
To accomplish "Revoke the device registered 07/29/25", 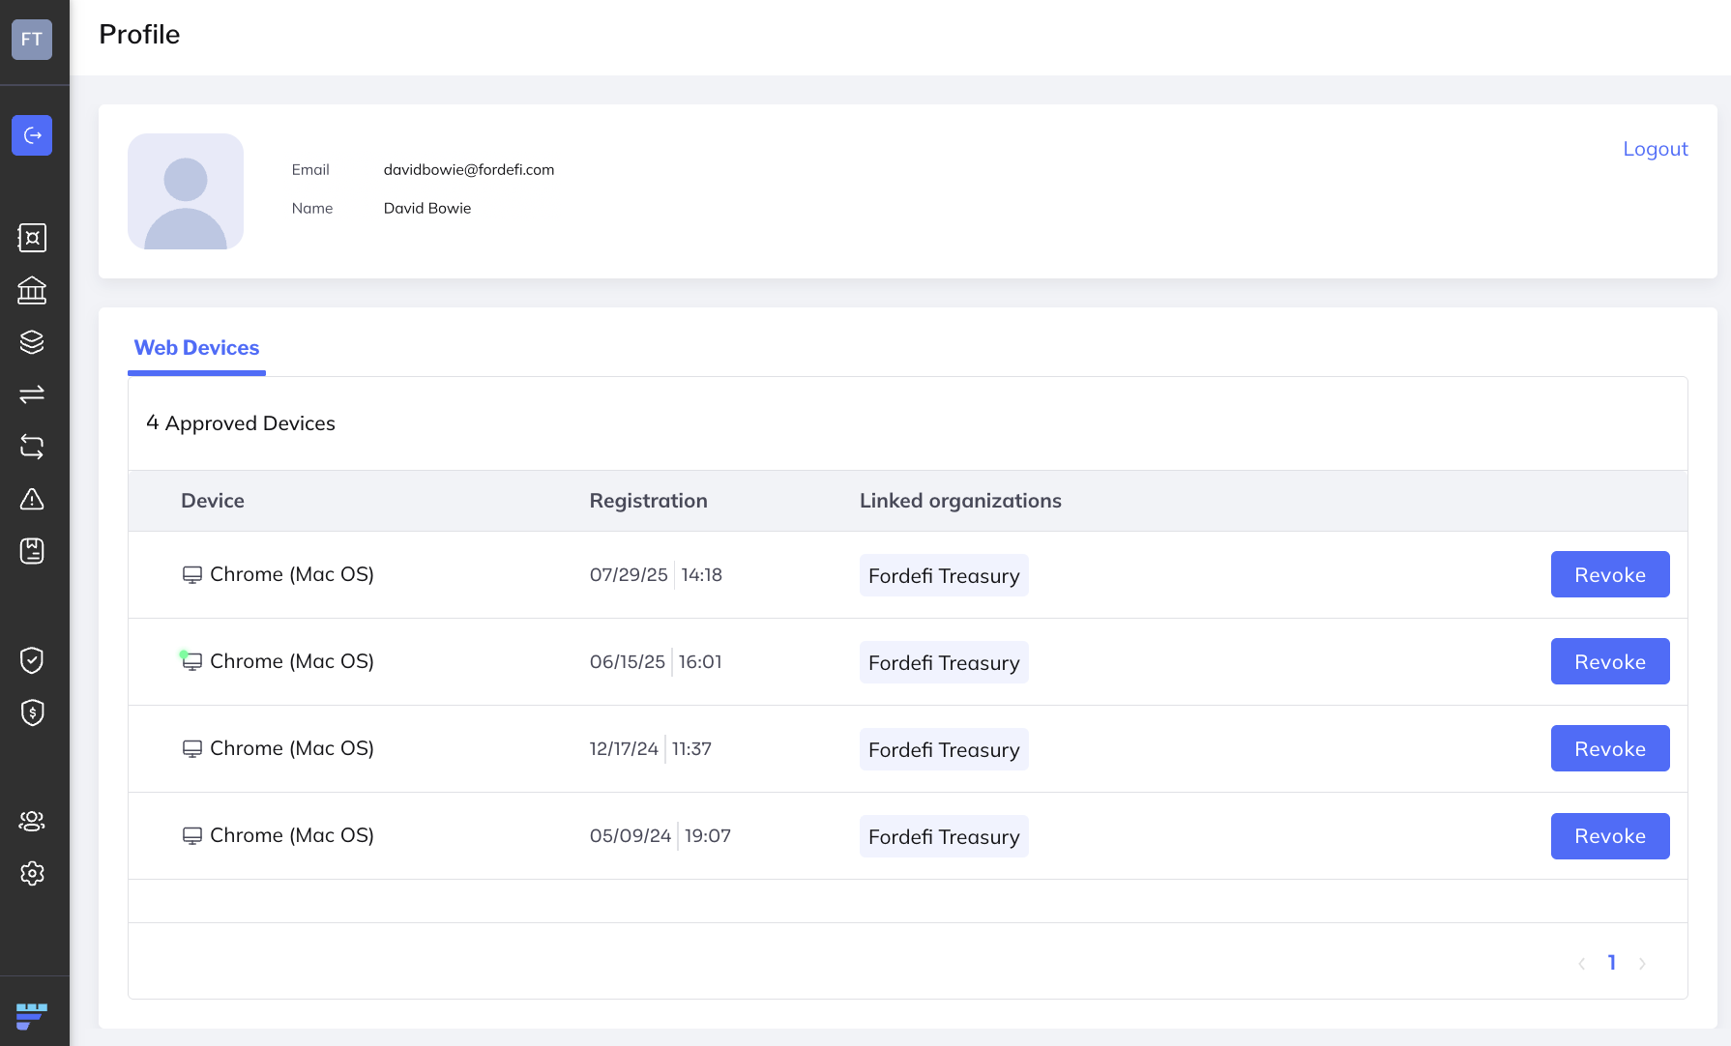I will click(1609, 575).
